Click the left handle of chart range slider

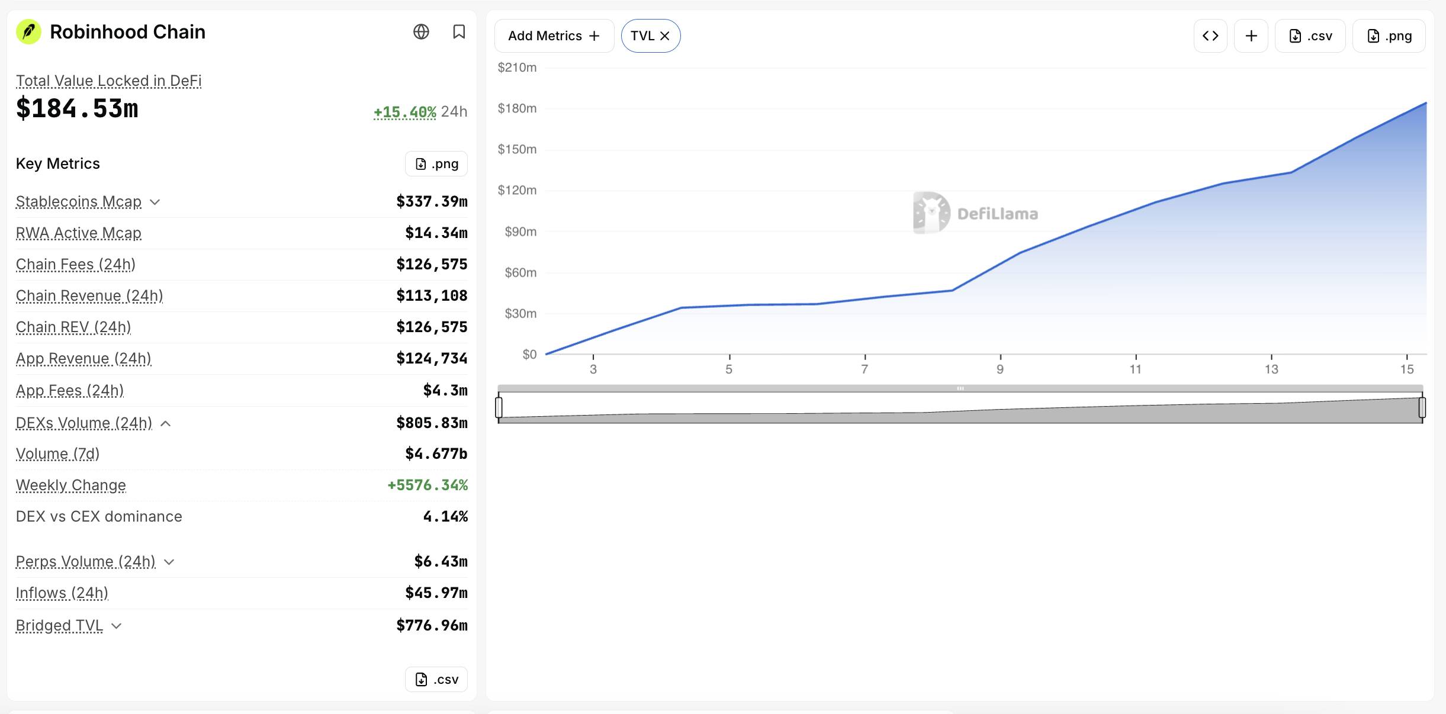point(499,407)
